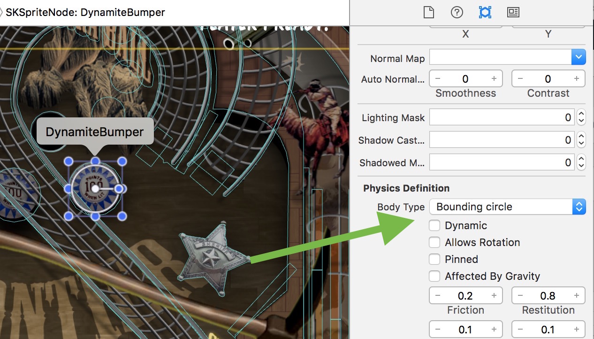Viewport: 594px width, 339px height.
Task: Check the Allows Rotation option
Action: pos(434,242)
